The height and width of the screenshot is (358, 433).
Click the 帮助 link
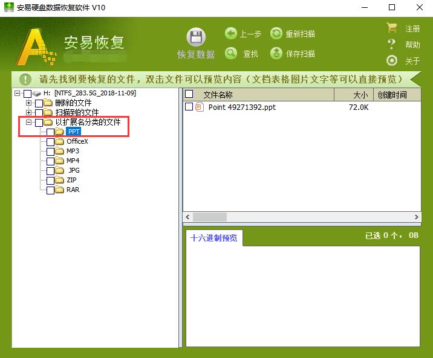[x=412, y=45]
